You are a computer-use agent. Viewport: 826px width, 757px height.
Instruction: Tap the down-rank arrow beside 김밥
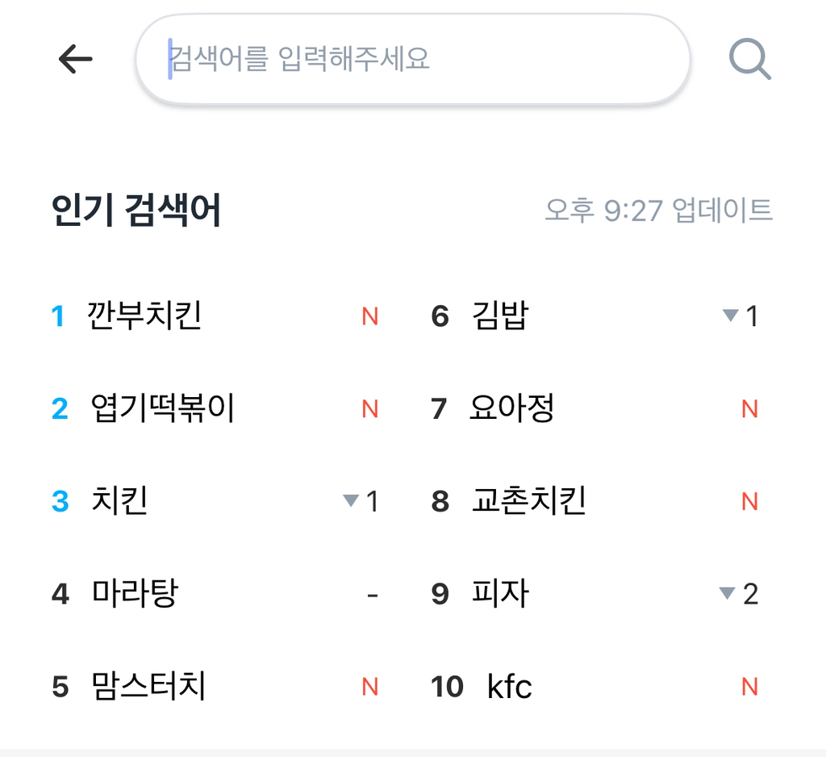tap(731, 316)
